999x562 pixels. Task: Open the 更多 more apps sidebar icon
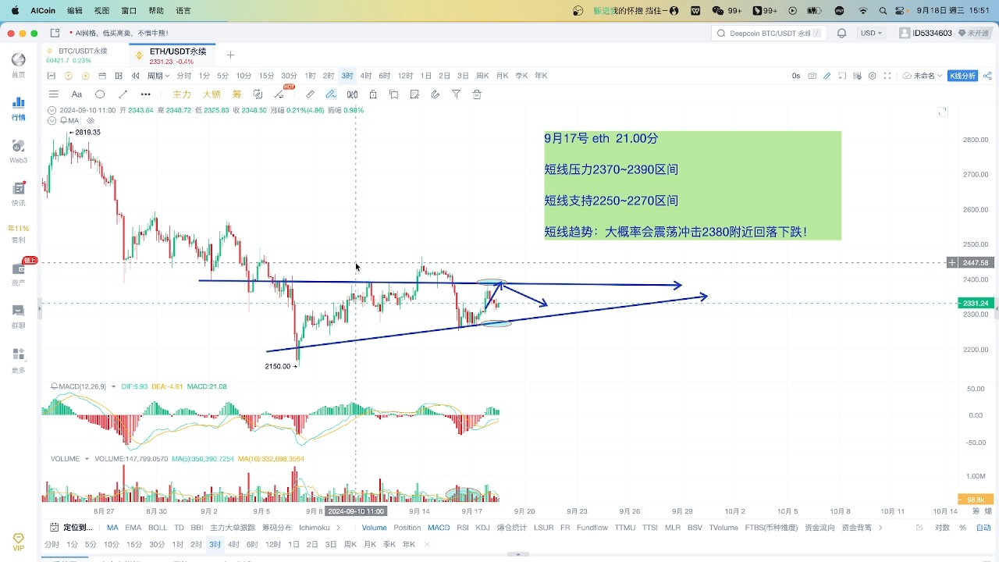(x=18, y=360)
